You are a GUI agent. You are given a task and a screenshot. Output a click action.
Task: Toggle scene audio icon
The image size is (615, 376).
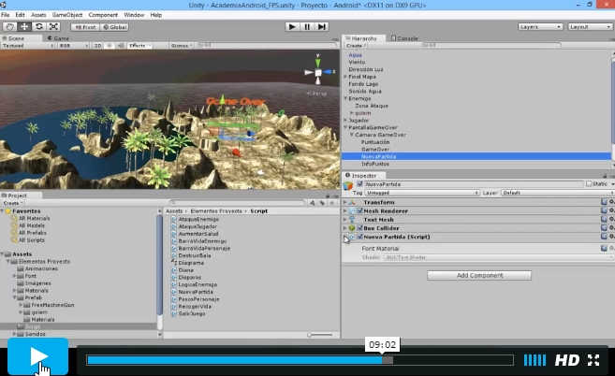tap(121, 46)
